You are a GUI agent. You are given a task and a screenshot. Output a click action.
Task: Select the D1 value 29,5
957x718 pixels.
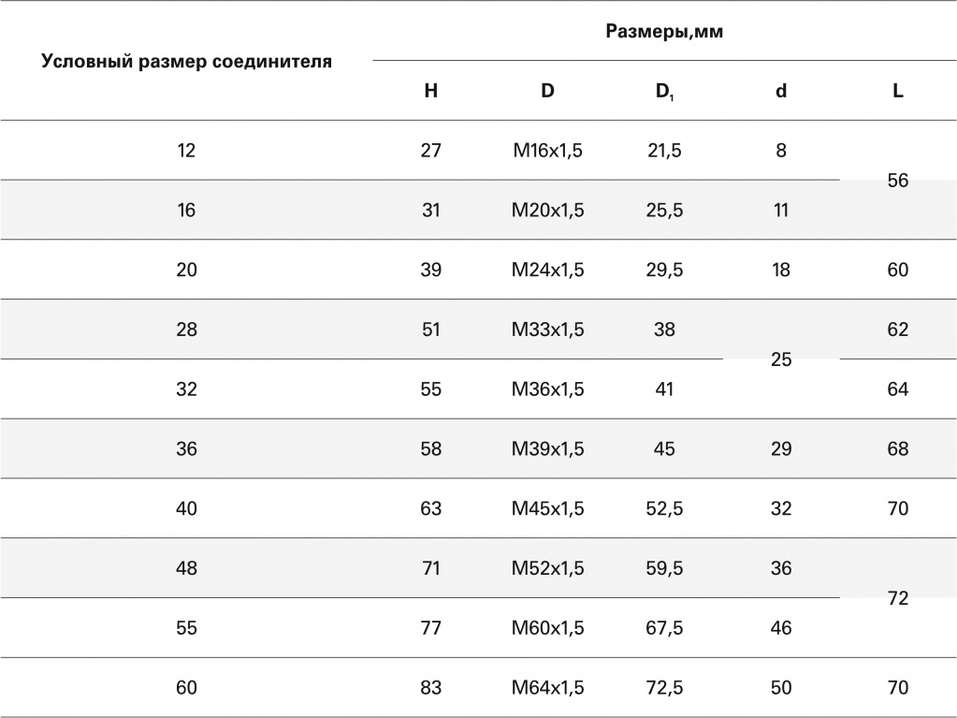point(664,270)
